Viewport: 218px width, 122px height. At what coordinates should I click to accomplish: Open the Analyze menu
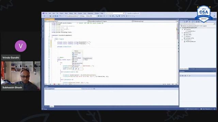click(80, 13)
